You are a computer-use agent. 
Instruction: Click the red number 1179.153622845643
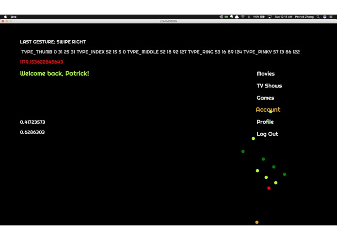click(x=42, y=62)
